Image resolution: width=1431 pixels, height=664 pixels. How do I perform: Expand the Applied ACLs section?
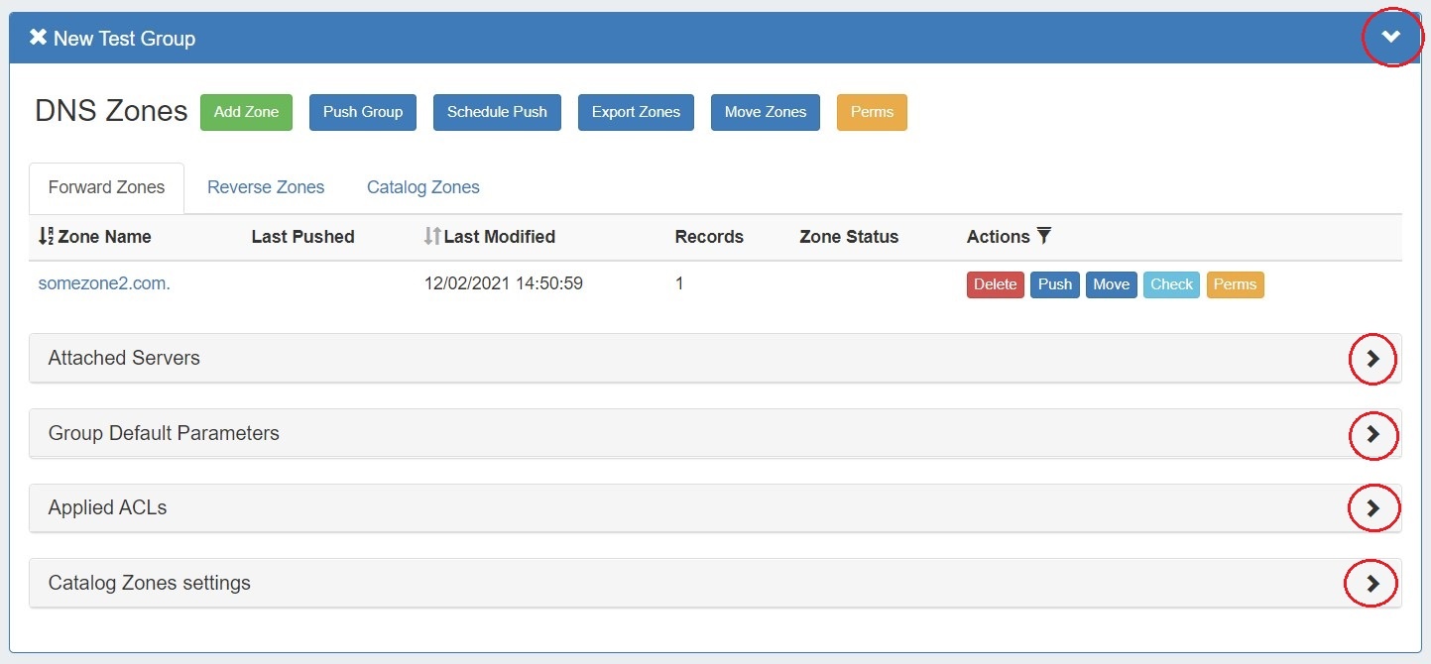point(1372,508)
